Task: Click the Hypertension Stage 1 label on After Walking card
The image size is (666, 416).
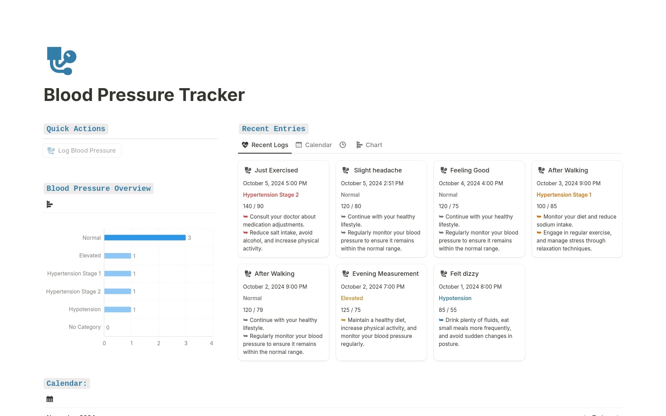Action: click(564, 195)
